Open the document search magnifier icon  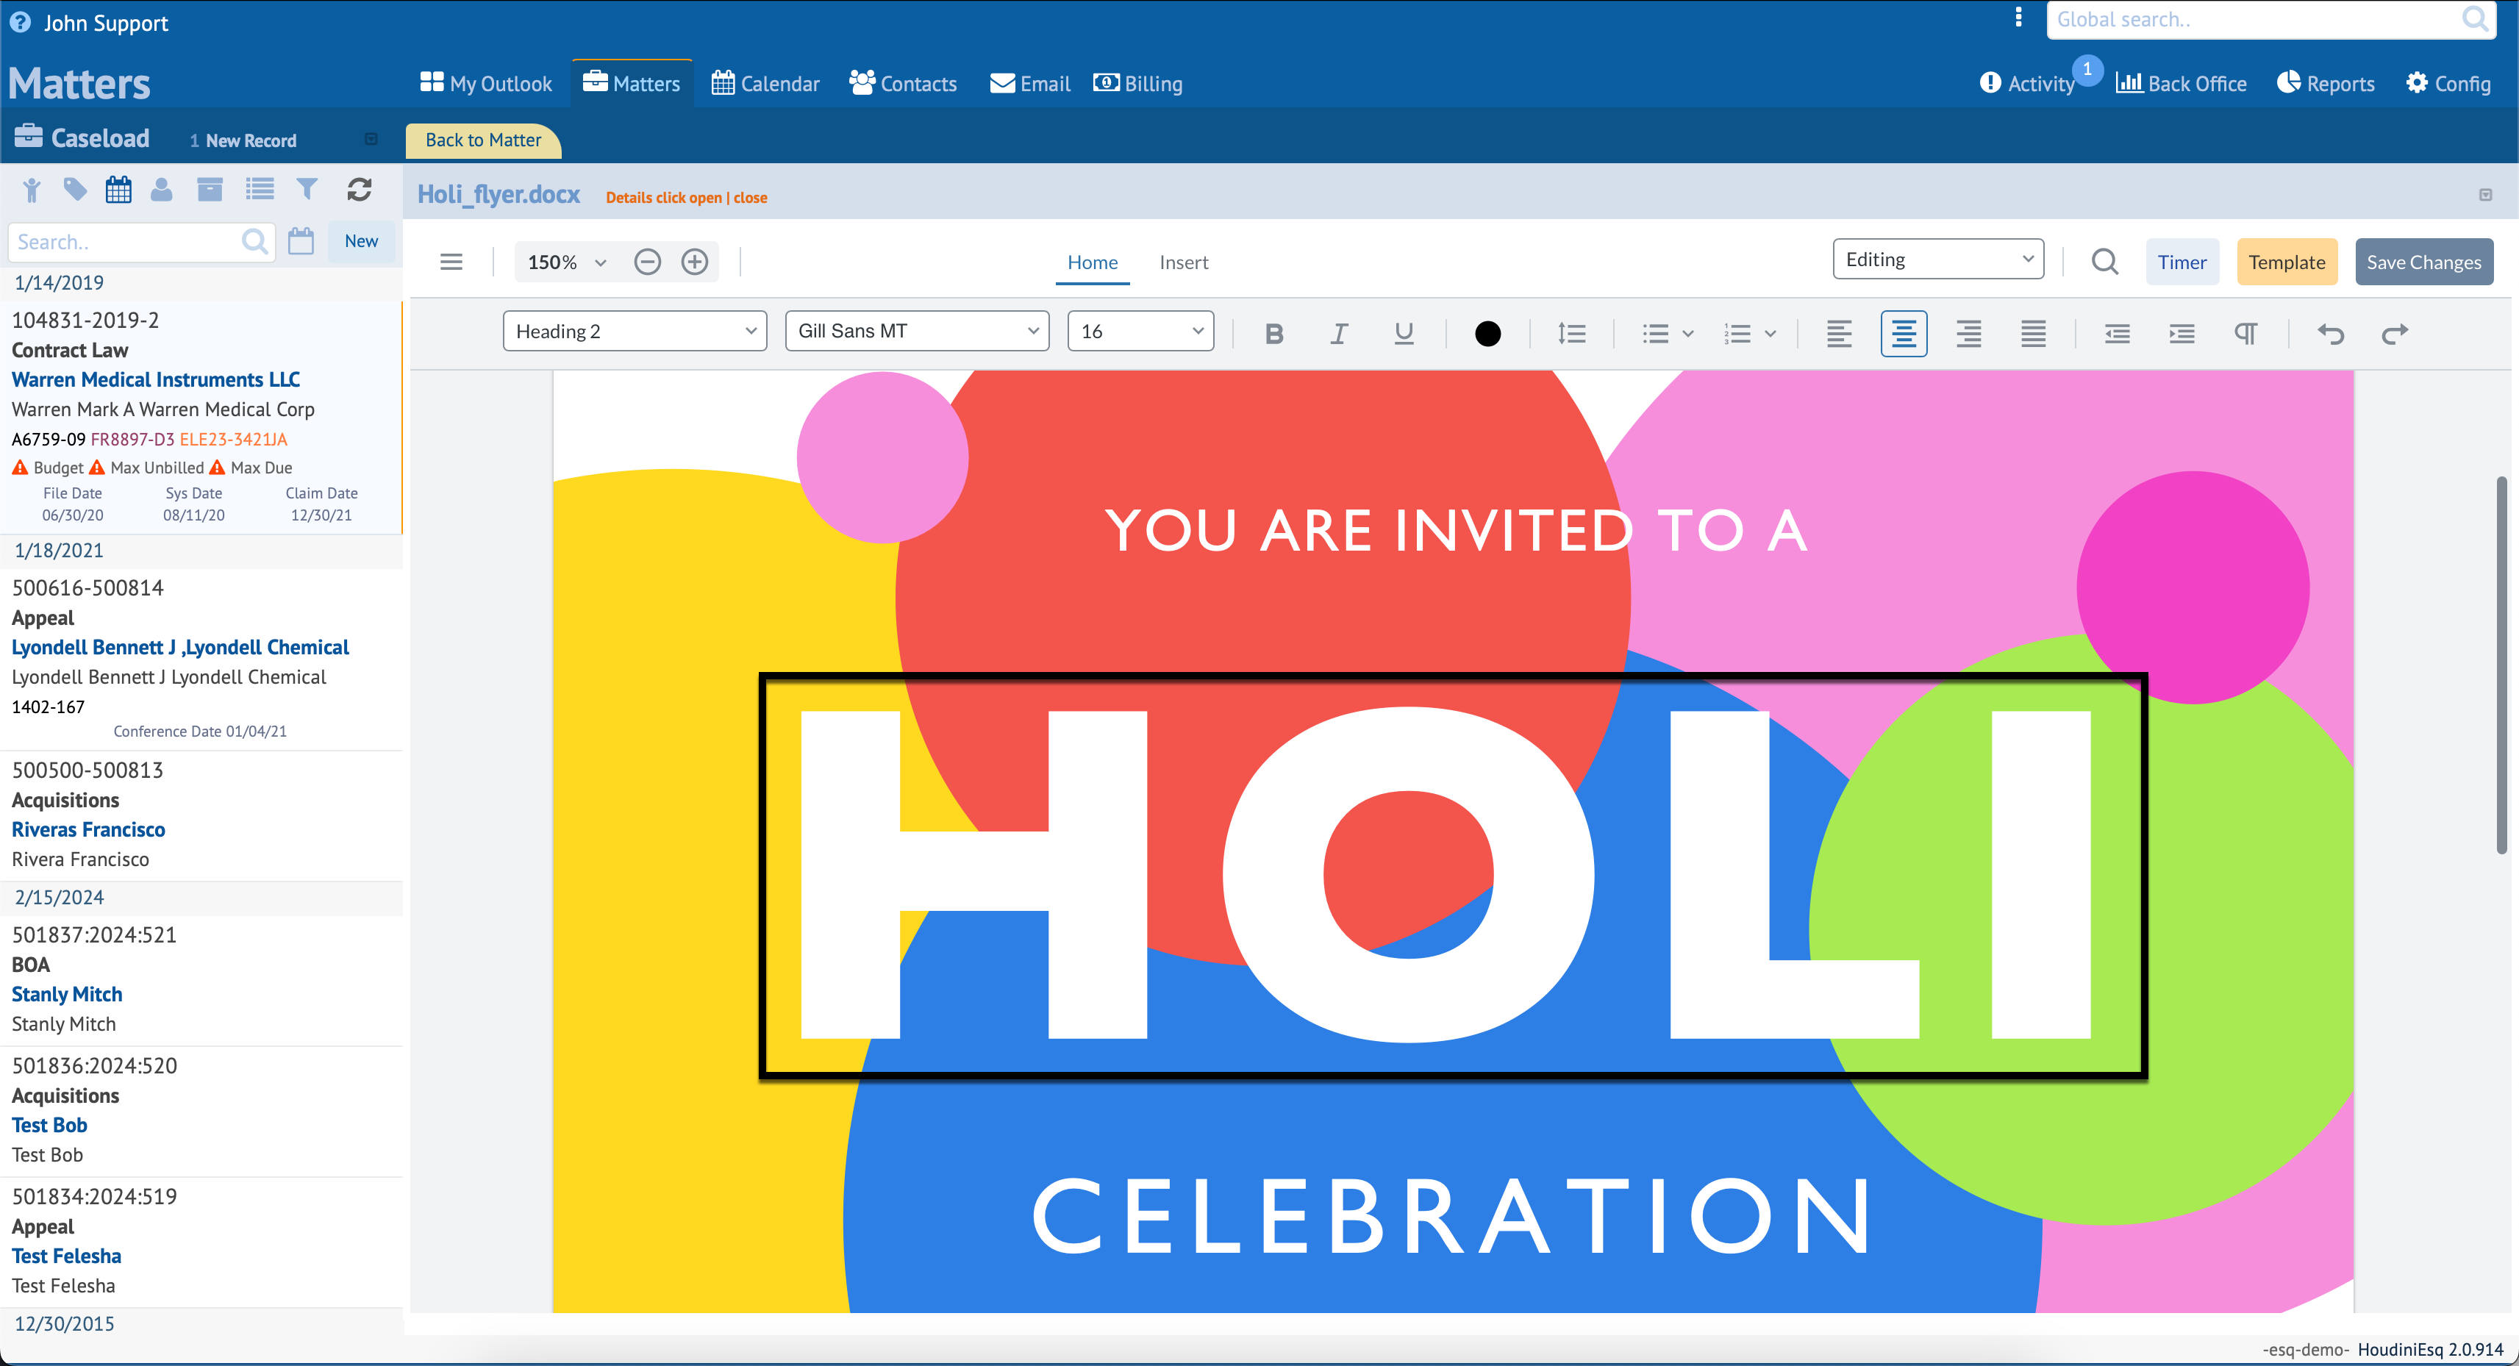pos(2104,262)
